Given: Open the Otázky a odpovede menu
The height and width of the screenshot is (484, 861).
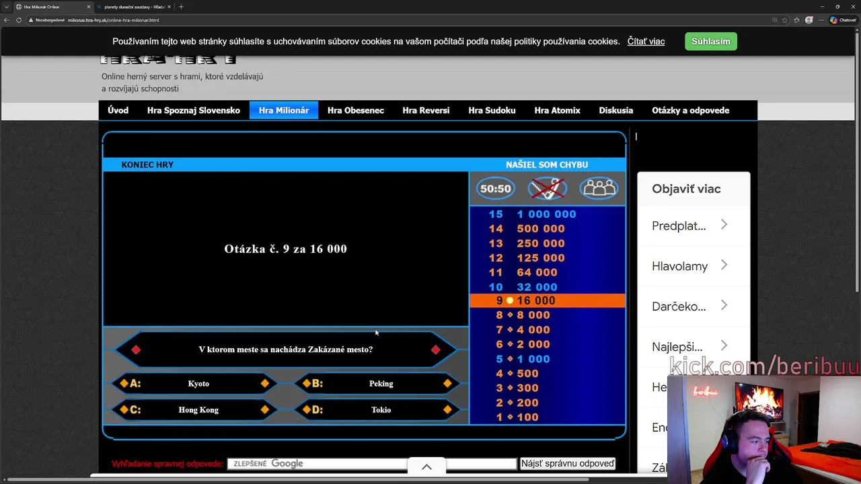Looking at the screenshot, I should coord(690,110).
